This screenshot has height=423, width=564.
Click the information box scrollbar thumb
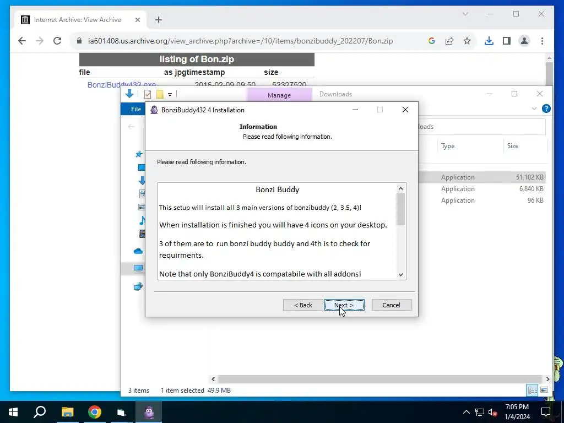(x=400, y=209)
